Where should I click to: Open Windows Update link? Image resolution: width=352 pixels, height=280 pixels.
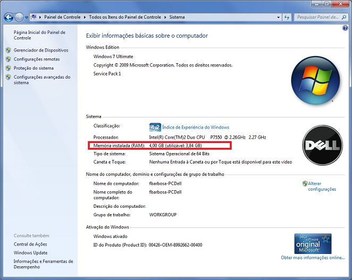coord(30,252)
